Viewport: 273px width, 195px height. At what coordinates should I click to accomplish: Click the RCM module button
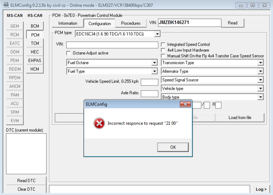[15, 35]
